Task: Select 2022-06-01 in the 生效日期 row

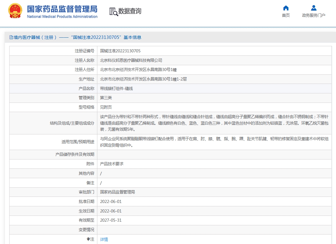Action: tap(111, 211)
